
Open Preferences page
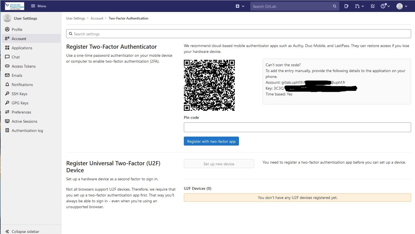point(31,112)
